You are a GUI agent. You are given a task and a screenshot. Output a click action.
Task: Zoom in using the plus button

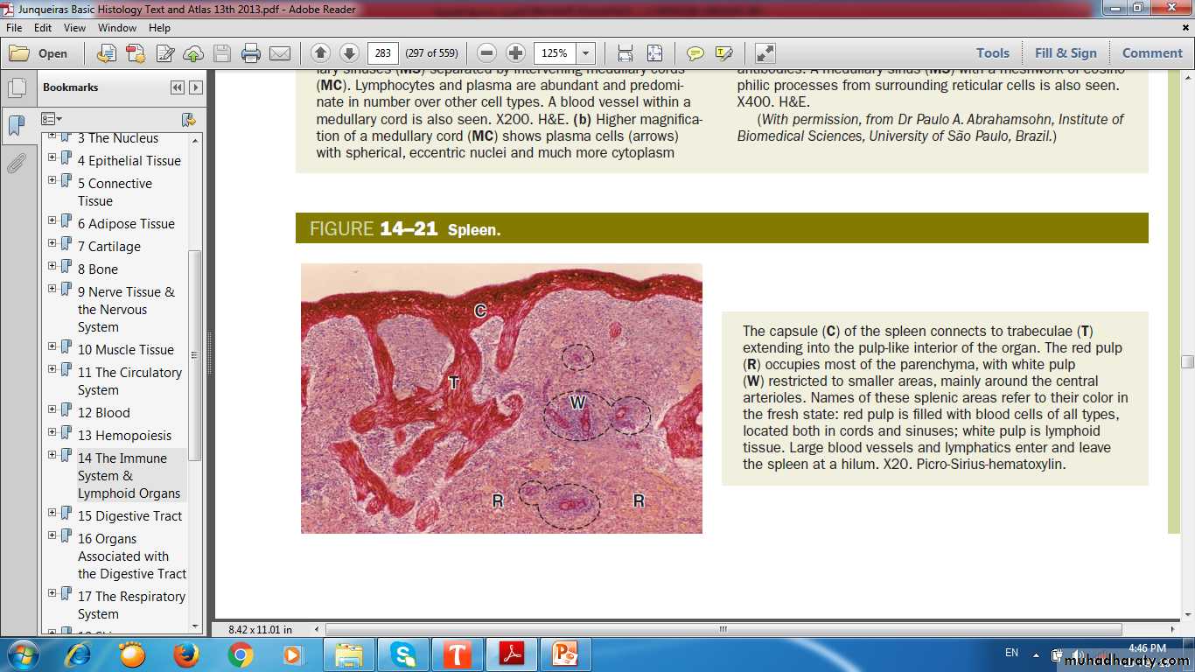516,53
